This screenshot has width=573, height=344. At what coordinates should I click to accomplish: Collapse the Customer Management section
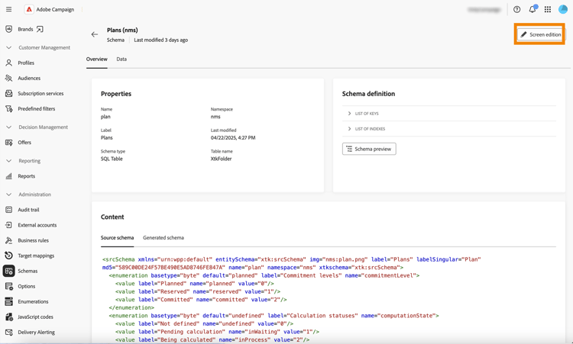pyautogui.click(x=9, y=47)
